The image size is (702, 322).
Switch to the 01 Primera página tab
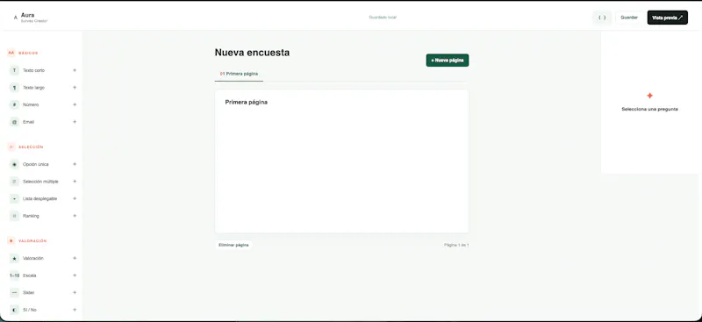[x=239, y=74]
